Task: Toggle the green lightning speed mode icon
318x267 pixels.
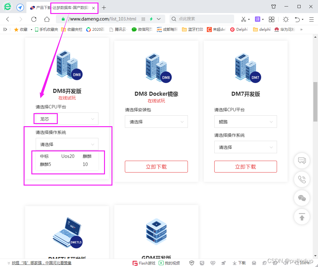Action: tap(151, 19)
